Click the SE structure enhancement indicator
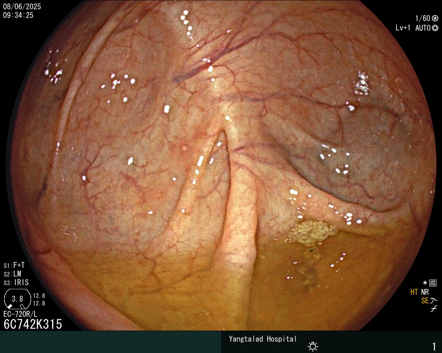 (425, 301)
